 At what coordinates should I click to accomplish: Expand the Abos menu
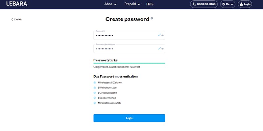pos(110,4)
